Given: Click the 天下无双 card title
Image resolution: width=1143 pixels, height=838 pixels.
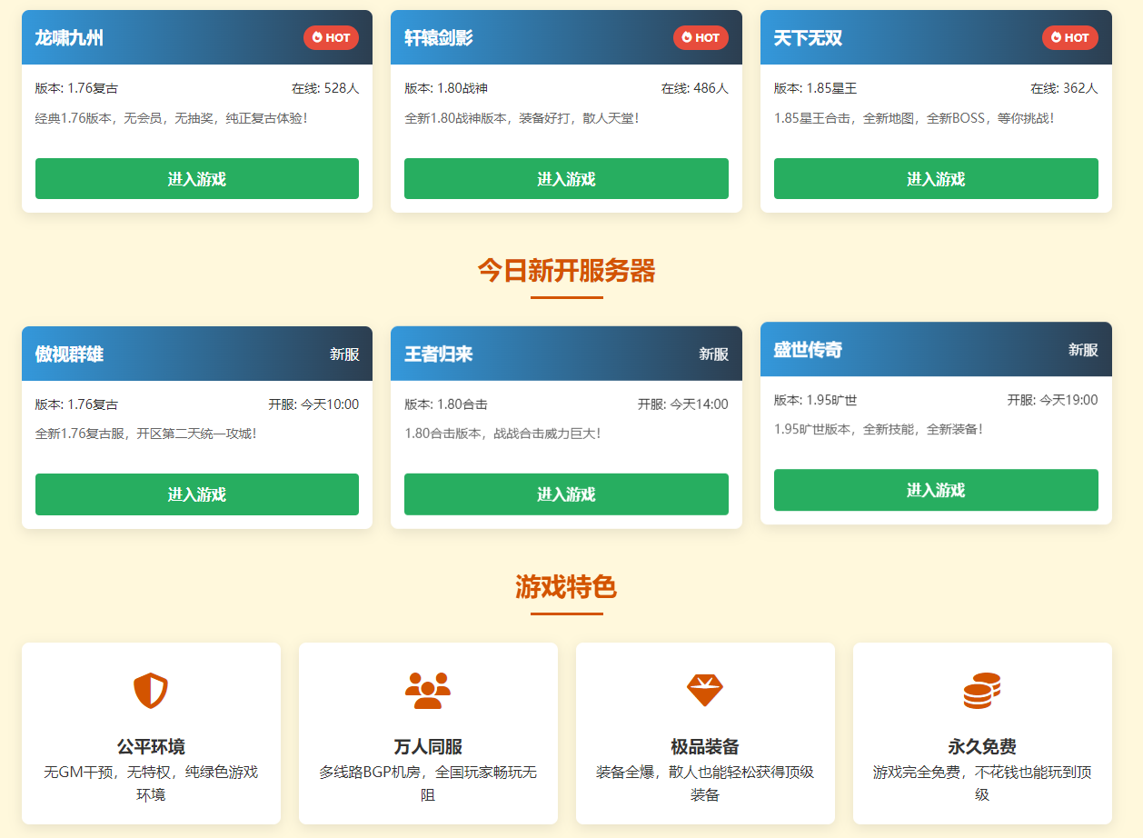Looking at the screenshot, I should pyautogui.click(x=808, y=38).
